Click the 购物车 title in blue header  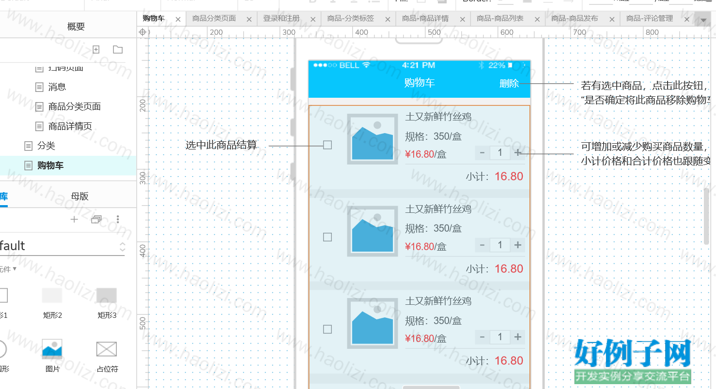(420, 83)
